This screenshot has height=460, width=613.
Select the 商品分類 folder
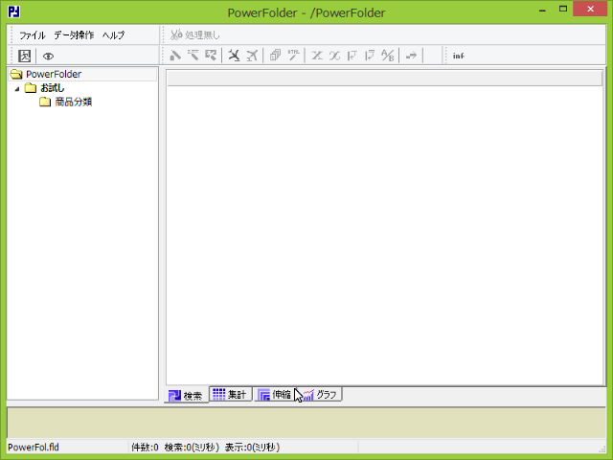click(73, 103)
